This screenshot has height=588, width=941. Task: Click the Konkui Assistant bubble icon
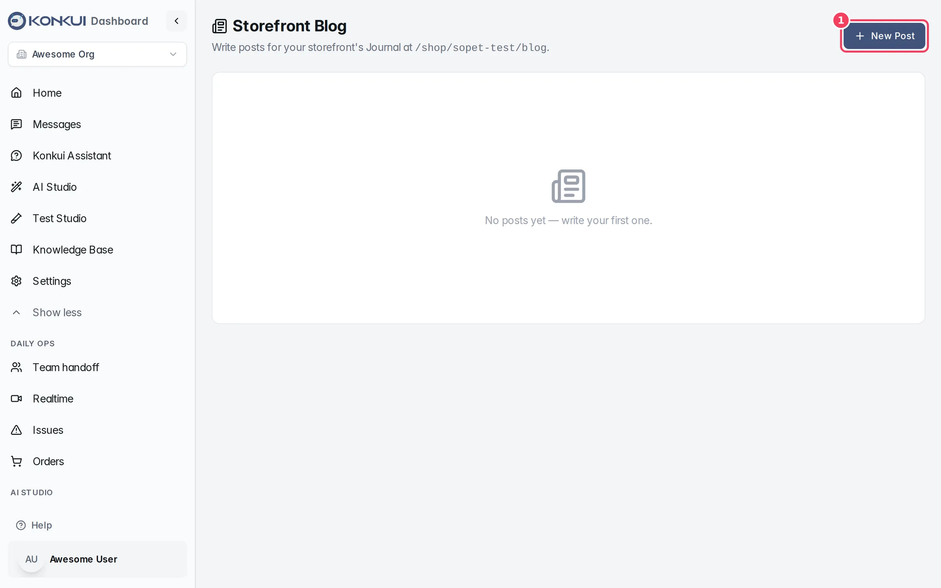point(16,156)
